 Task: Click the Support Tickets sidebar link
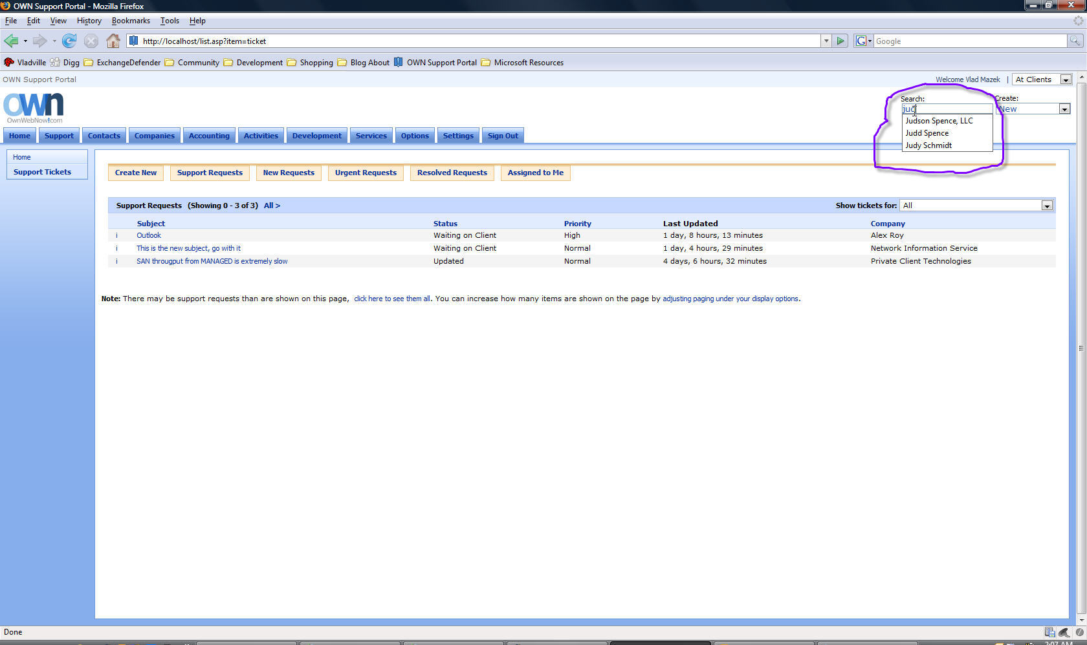tap(42, 172)
